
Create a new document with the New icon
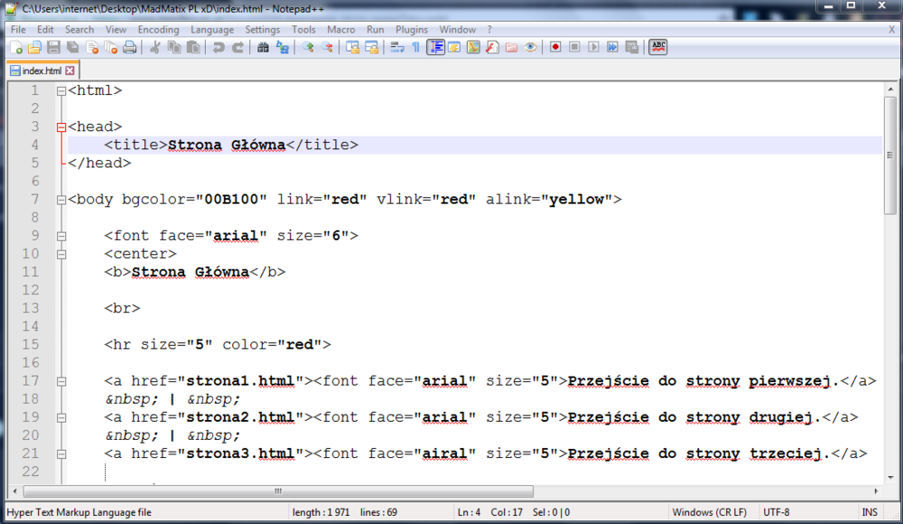16,47
